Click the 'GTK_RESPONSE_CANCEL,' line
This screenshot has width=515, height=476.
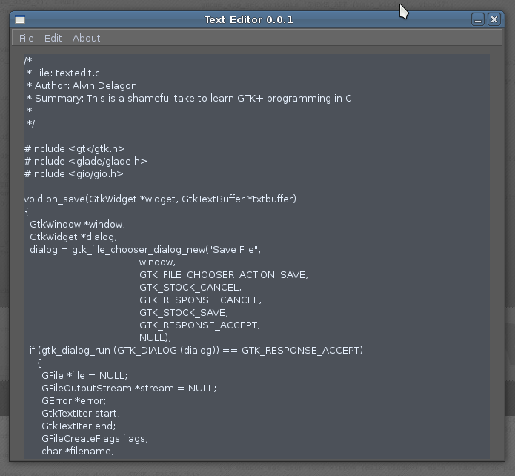coord(200,300)
